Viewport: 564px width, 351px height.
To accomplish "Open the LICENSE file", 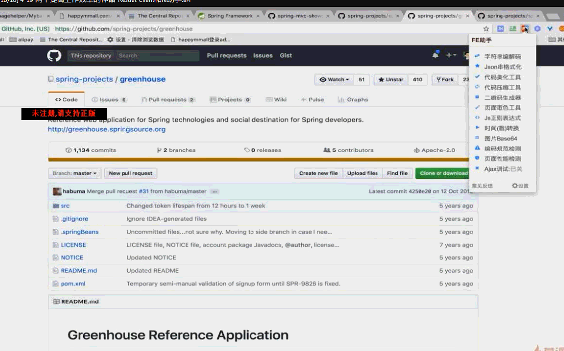I will (x=73, y=245).
